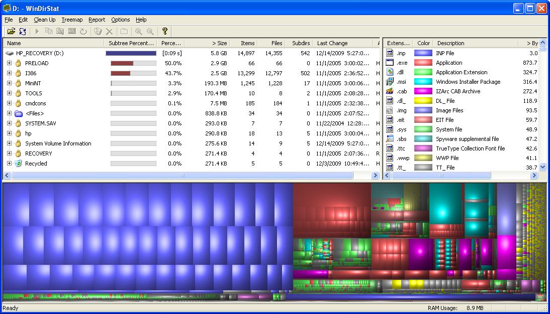This screenshot has width=550, height=314.
Task: Sort by the Last Change column header
Action: [x=343, y=43]
